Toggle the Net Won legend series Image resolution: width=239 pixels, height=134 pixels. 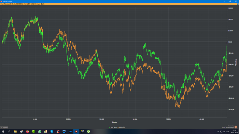pyautogui.click(x=113, y=128)
